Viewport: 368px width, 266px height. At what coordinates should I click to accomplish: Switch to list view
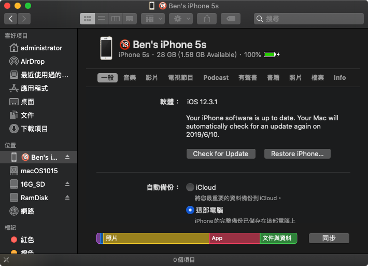102,19
